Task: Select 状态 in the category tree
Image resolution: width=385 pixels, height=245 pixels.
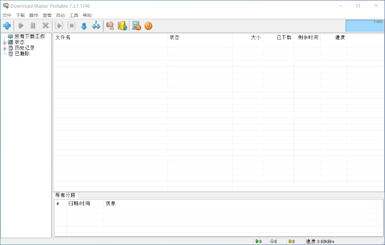Action: click(19, 42)
